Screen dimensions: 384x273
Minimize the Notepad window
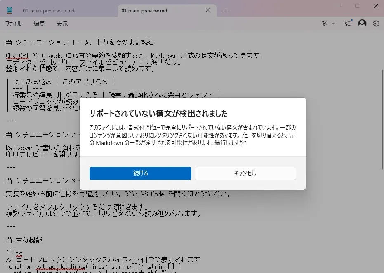pyautogui.click(x=339, y=6)
